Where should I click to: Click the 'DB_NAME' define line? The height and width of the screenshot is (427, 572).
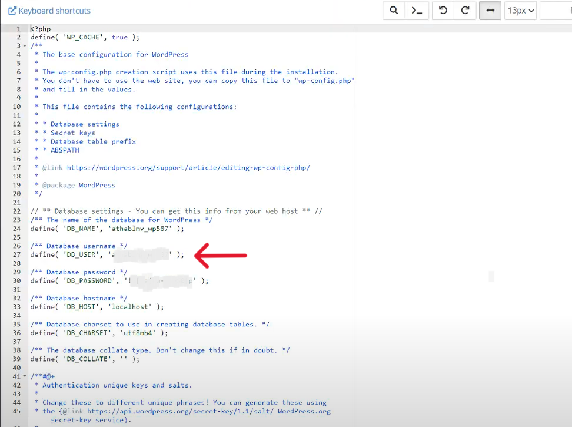[107, 229]
